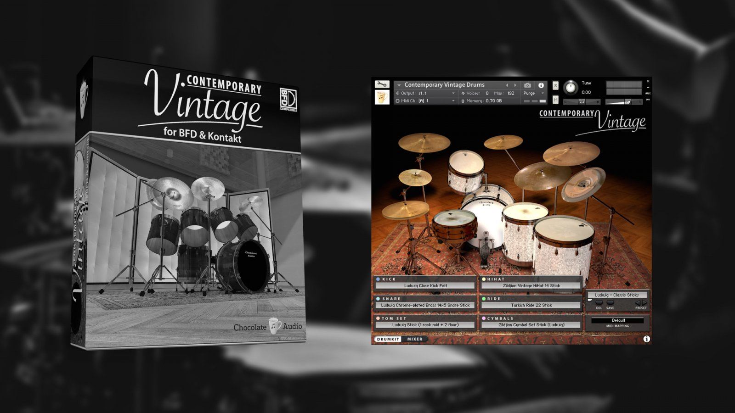
Task: Toggle the Purge state with the Purge button
Action: (x=530, y=94)
